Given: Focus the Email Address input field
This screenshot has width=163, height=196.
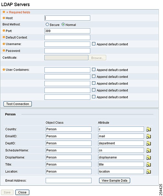Looking at the screenshot, I should coord(68,181).
